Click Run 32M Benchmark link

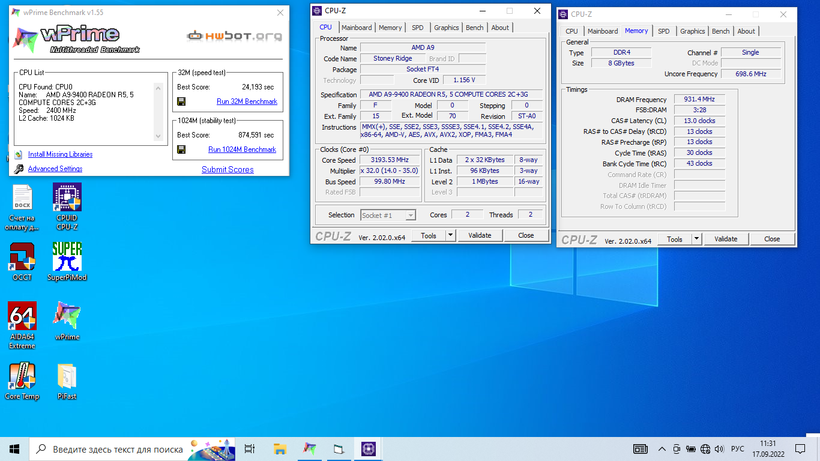(x=247, y=101)
